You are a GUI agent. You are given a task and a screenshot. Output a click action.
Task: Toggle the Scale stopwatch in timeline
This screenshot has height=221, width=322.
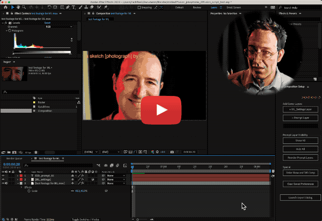29,191
